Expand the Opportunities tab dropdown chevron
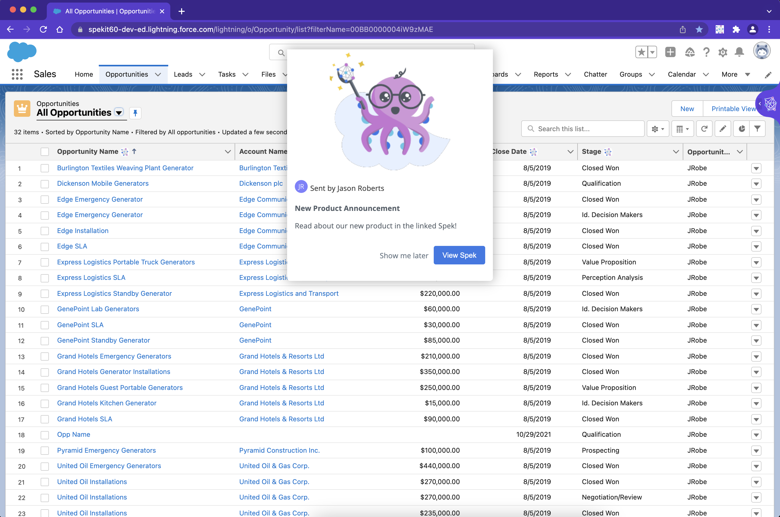This screenshot has width=780, height=517. coord(158,75)
